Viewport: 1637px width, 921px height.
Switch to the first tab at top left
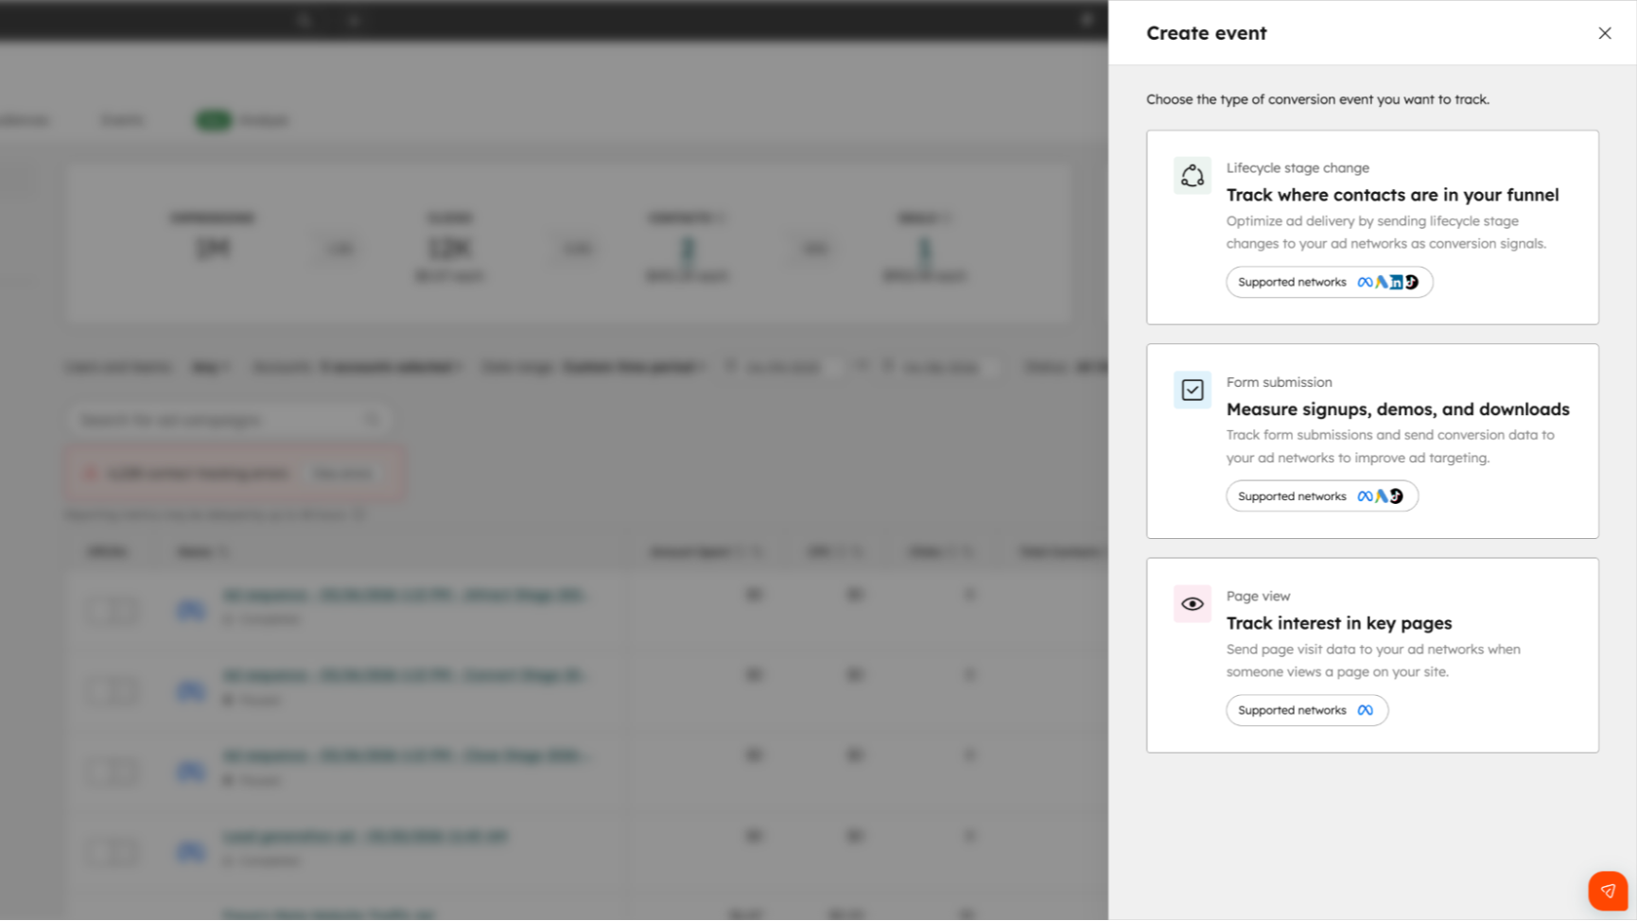tap(24, 119)
